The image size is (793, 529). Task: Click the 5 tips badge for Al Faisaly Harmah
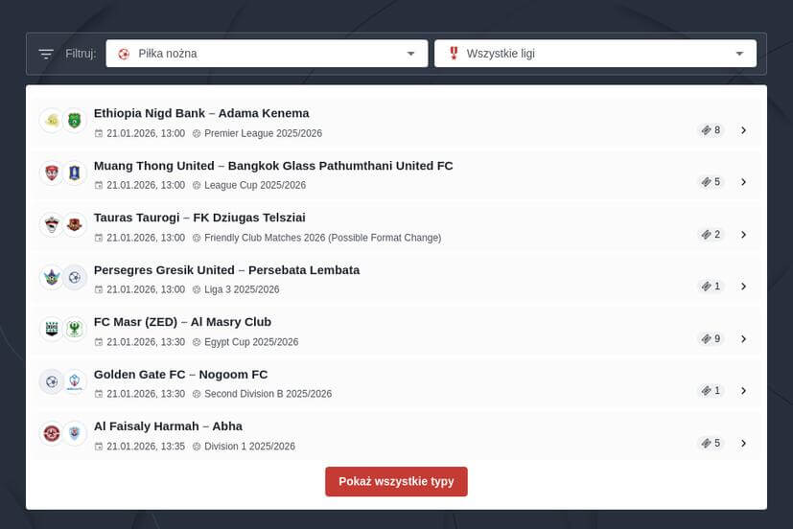[x=711, y=444]
